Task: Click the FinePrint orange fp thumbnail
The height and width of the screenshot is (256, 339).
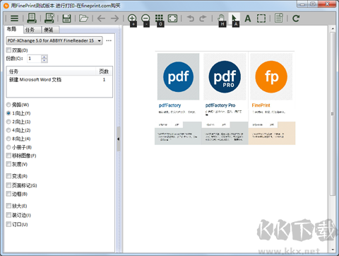Action: point(271,76)
